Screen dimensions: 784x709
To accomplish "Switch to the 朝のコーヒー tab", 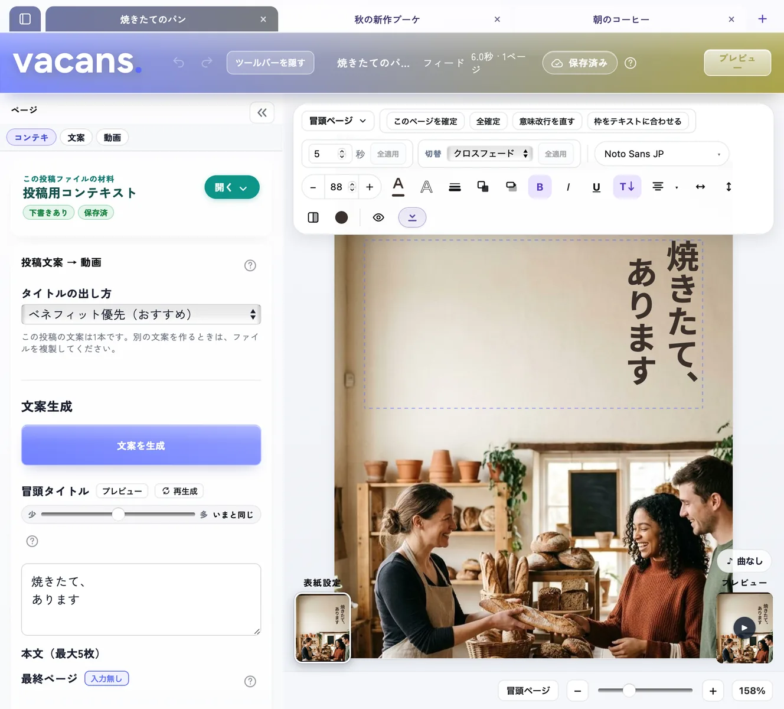I will [x=621, y=19].
